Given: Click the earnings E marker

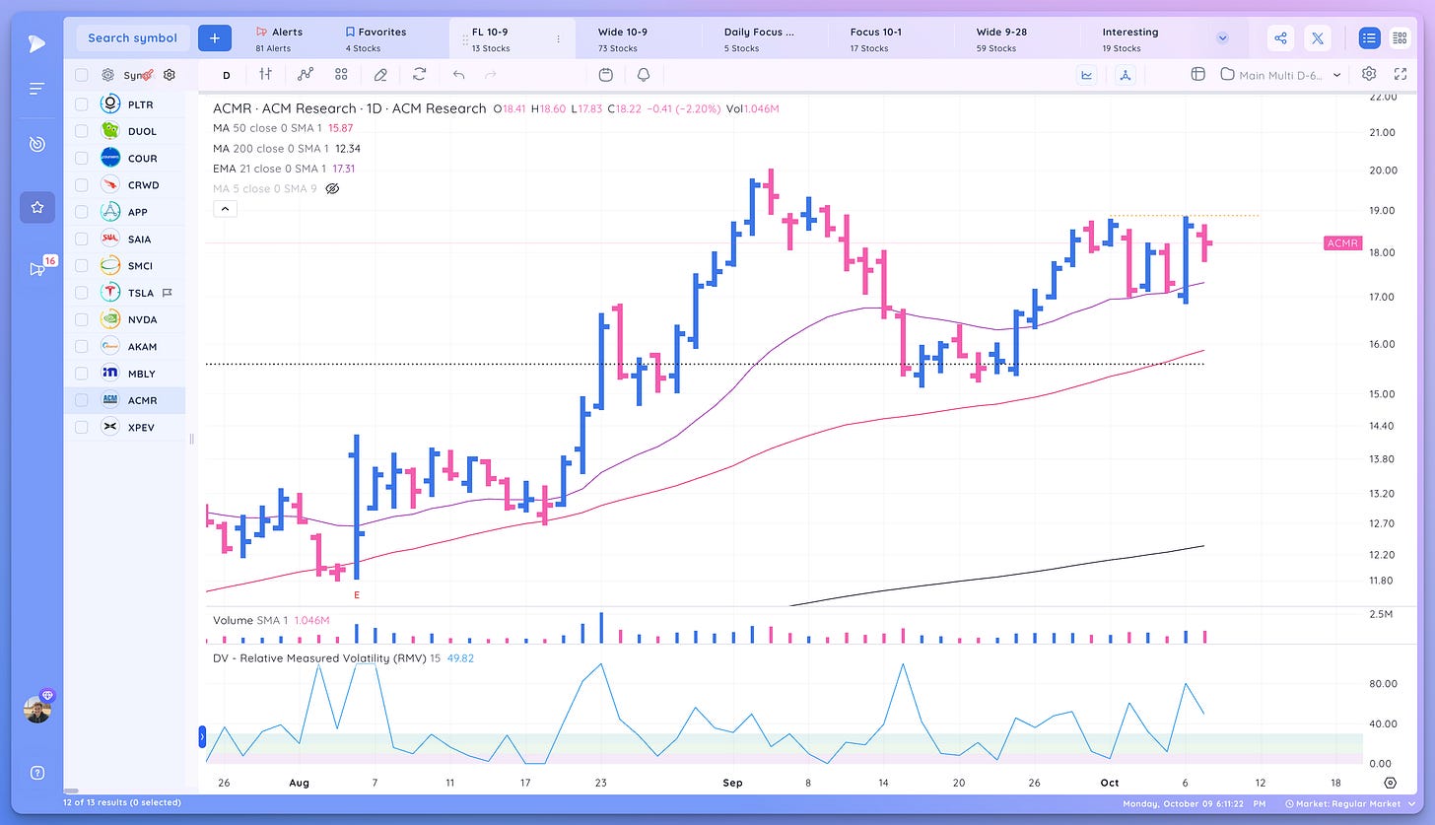Looking at the screenshot, I should point(357,595).
